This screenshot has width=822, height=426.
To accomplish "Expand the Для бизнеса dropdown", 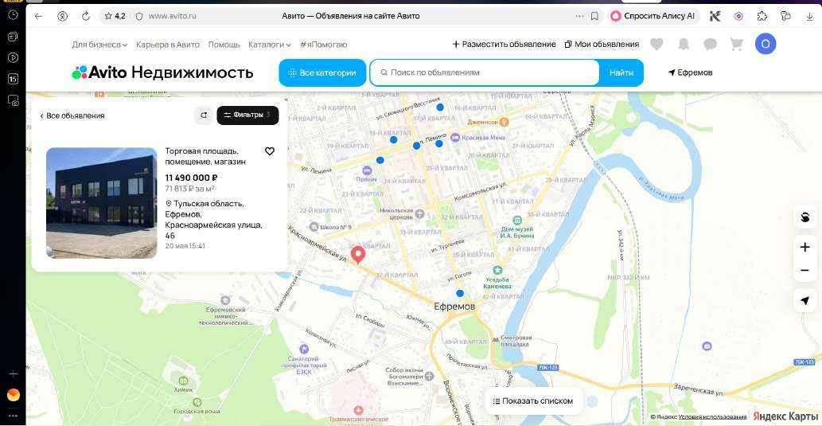I will (x=99, y=45).
